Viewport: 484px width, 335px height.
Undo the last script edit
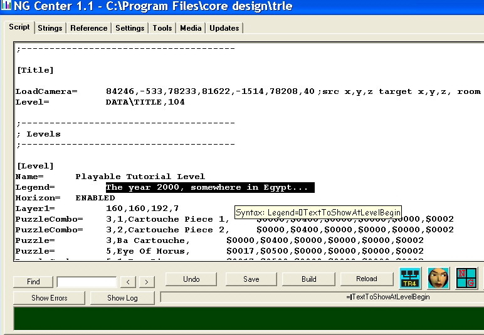[191, 279]
